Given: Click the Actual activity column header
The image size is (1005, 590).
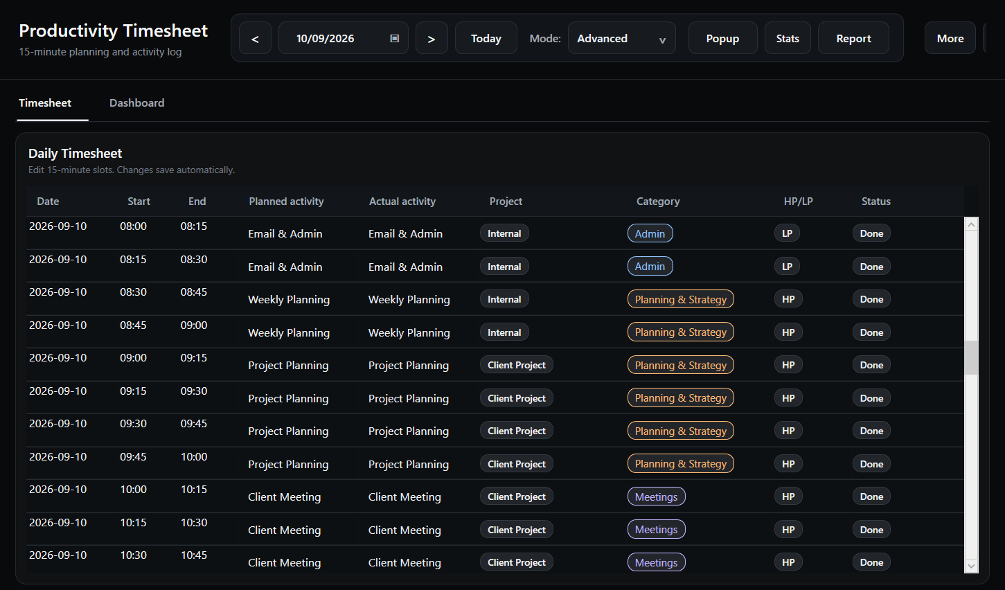Looking at the screenshot, I should 402,202.
